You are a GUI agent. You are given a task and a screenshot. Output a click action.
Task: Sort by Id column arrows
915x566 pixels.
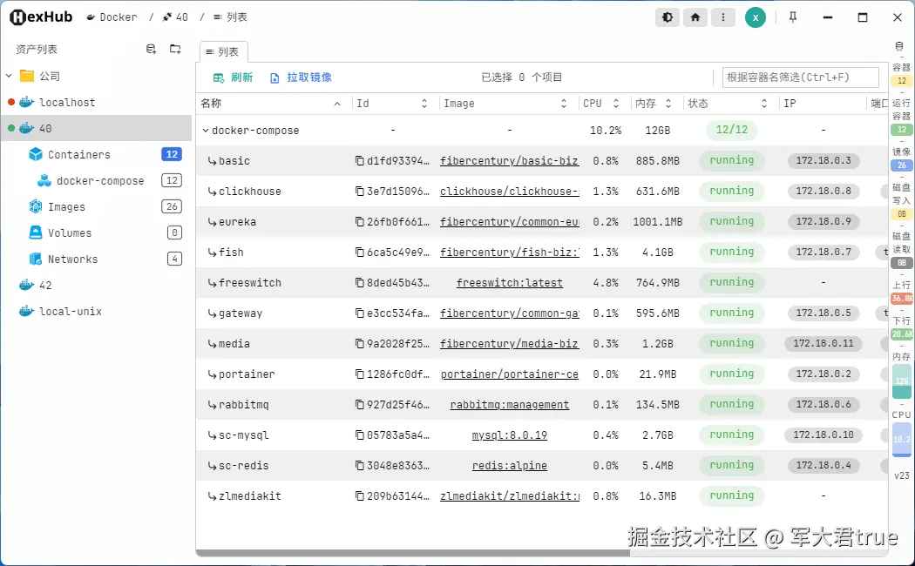click(x=424, y=104)
